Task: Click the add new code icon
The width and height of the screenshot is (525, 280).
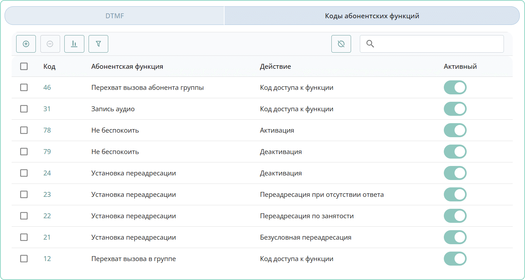Action: pyautogui.click(x=26, y=44)
